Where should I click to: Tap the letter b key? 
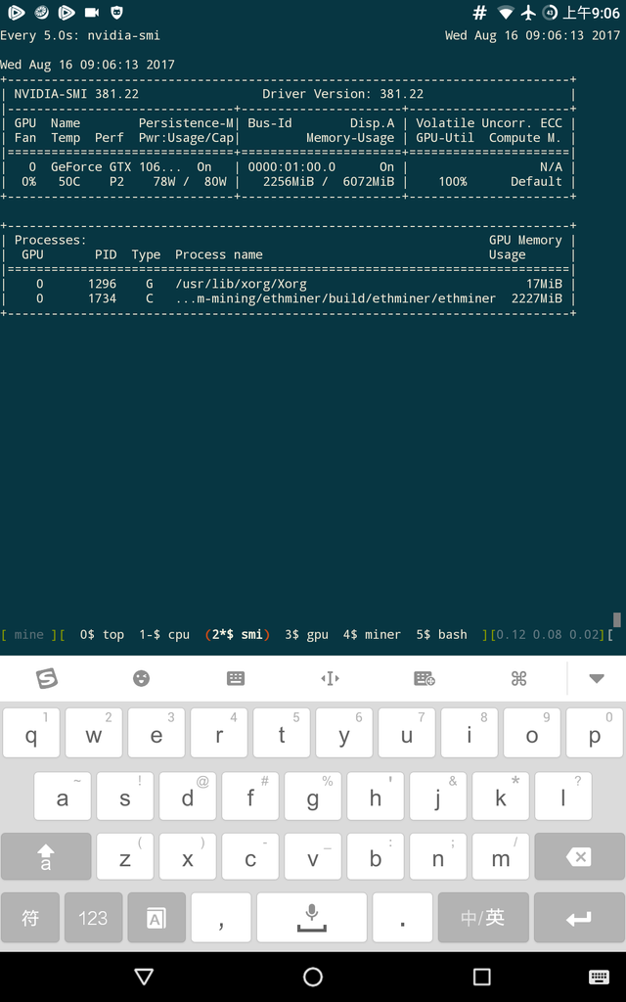(376, 857)
